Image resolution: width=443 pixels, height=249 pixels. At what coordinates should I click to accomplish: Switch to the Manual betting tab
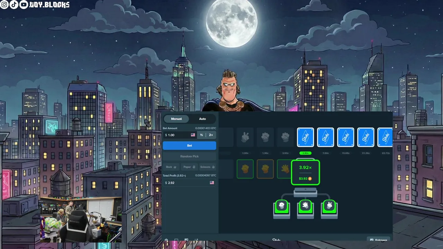[x=176, y=119]
